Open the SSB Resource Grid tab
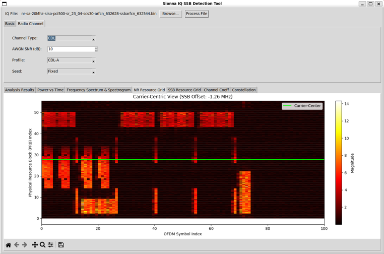 pos(184,90)
